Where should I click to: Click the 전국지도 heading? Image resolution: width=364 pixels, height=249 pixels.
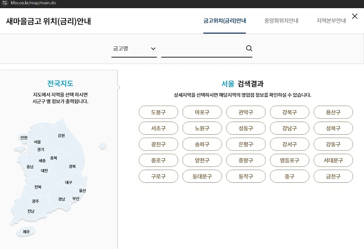[x=61, y=83]
